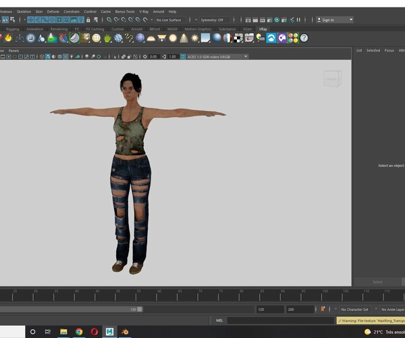This screenshot has height=338, width=405.
Task: Click the dome light shelf icon
Action: pos(151,39)
